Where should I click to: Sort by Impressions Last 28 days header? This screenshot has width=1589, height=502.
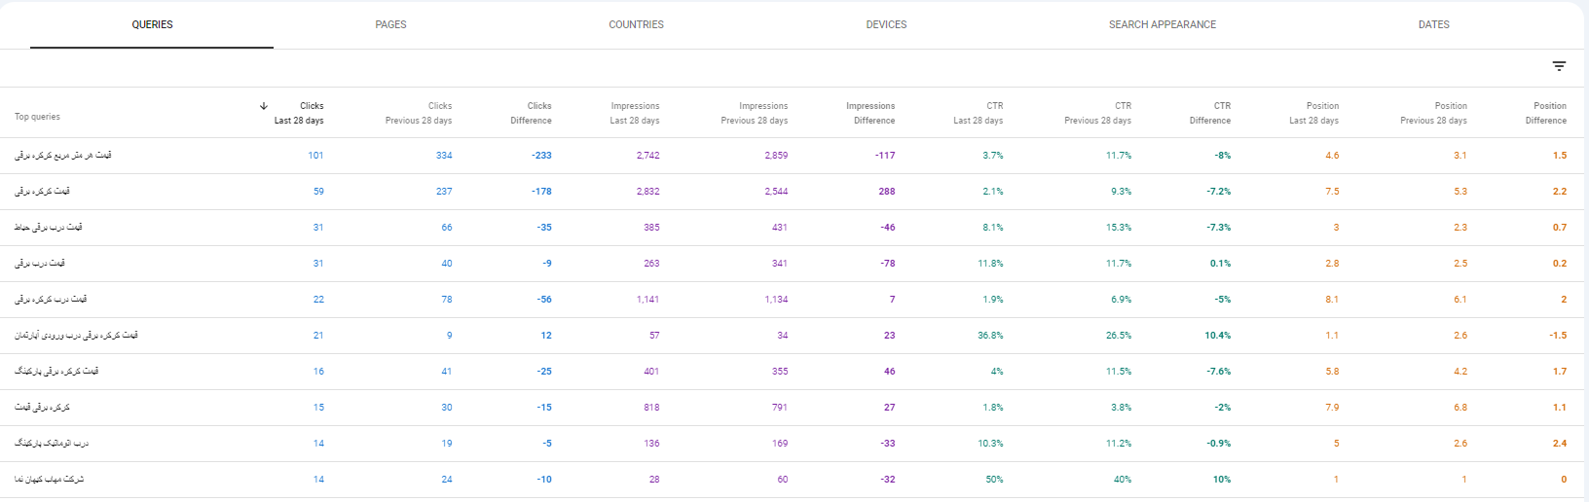pos(635,113)
